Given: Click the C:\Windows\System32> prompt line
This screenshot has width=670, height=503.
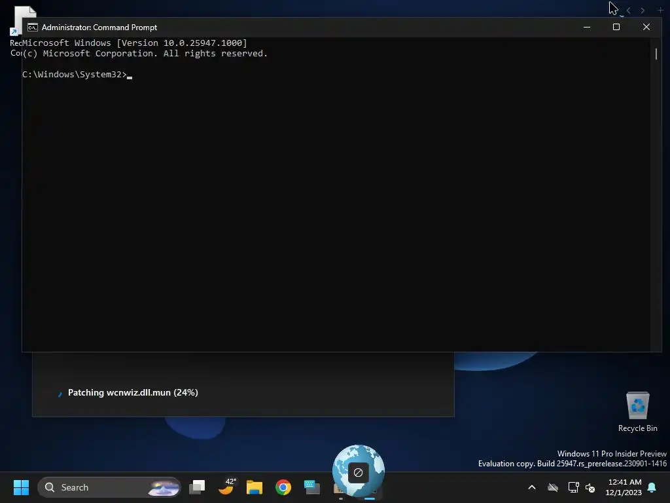Looking at the screenshot, I should [77, 75].
